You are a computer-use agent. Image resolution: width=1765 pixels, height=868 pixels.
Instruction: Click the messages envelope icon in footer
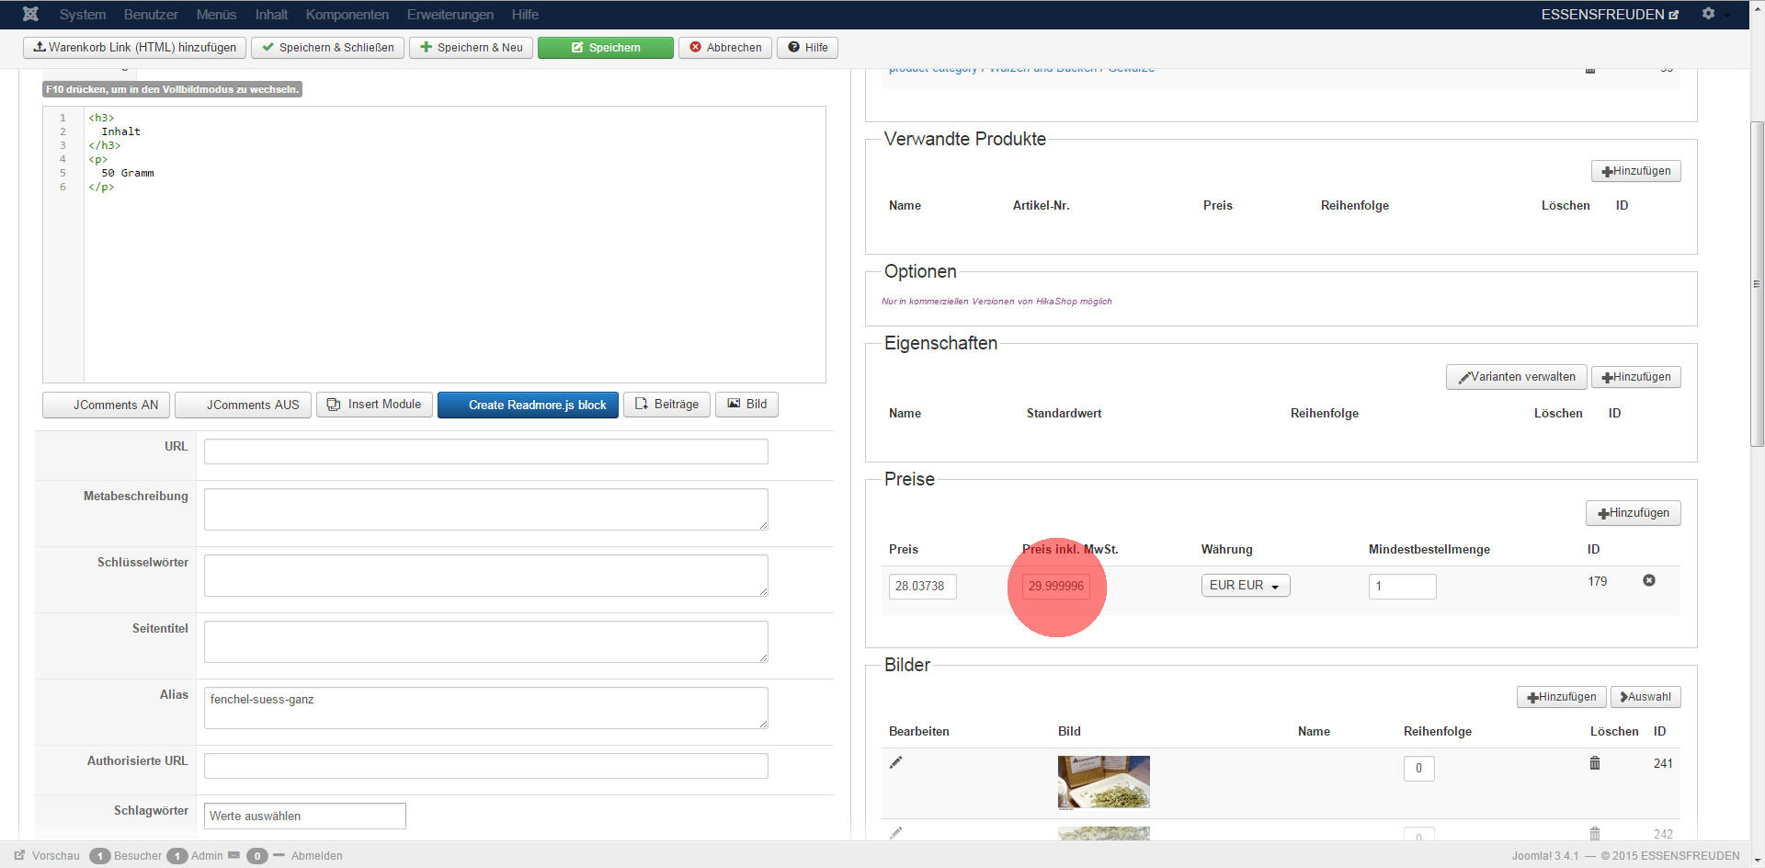[233, 855]
